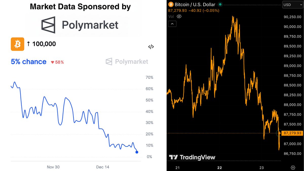This screenshot has height=171, width=304.
Task: Select the ↑ 100,000 market title
Action: [x=41, y=44]
